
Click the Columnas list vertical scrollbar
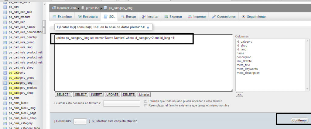(308, 65)
